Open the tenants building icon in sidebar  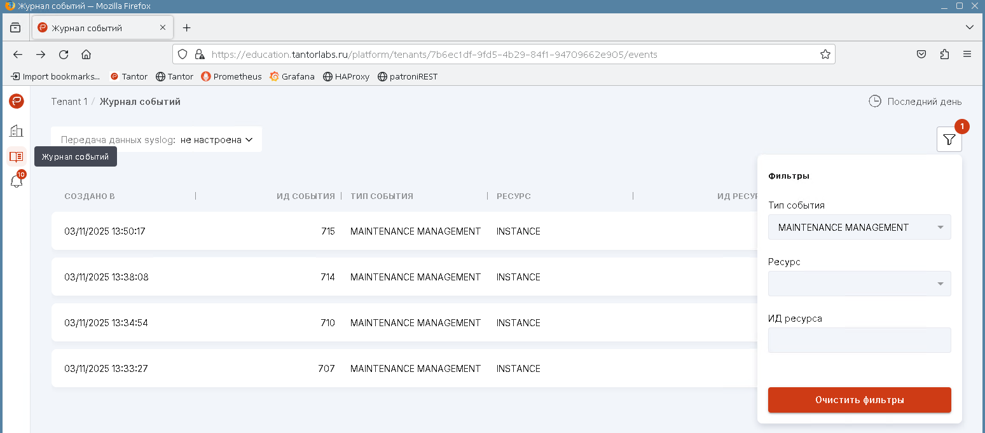coord(17,131)
